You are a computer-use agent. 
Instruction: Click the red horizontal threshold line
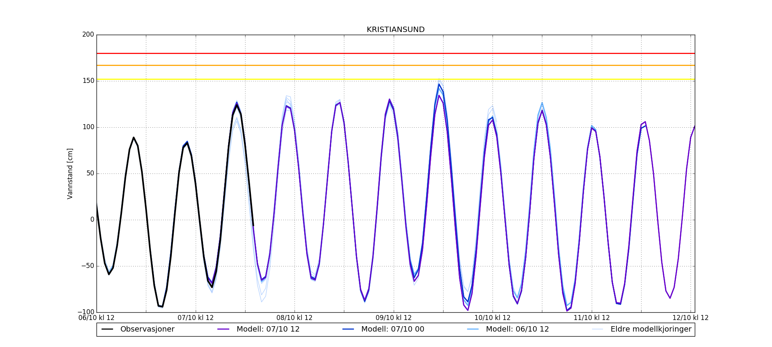coord(395,53)
